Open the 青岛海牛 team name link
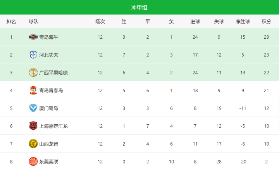This screenshot has height=170, width=279. tap(49, 37)
